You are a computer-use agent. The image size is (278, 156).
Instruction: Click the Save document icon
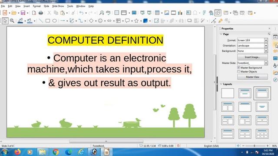click(23, 13)
